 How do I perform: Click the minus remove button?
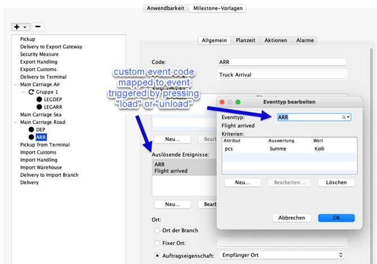pos(38,26)
